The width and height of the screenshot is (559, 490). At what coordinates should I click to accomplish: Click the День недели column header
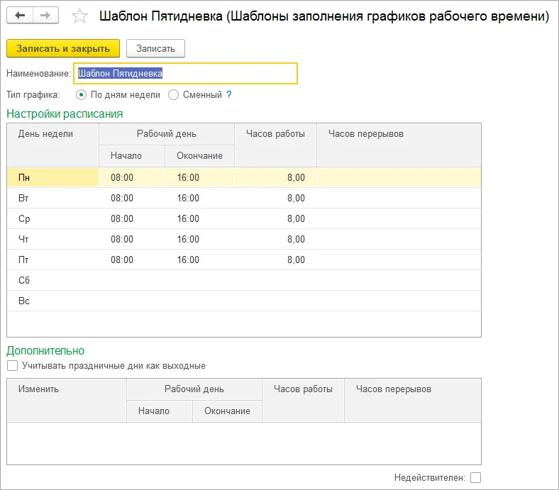click(52, 145)
